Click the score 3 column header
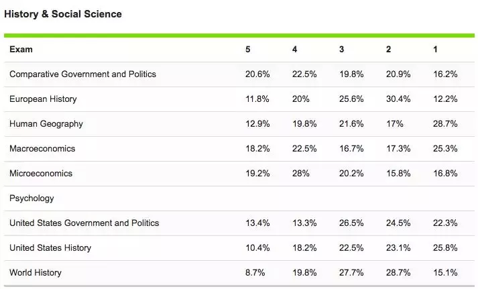 tap(342, 50)
